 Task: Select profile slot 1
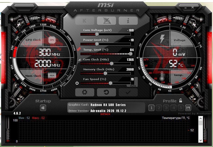[x=151, y=108]
